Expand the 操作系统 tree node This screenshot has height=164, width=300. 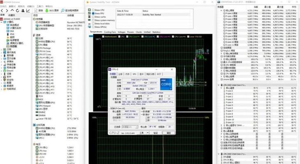coord(2,52)
